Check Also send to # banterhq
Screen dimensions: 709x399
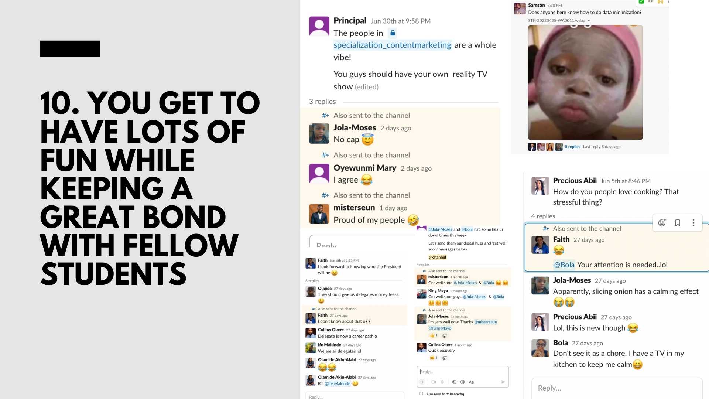421,394
